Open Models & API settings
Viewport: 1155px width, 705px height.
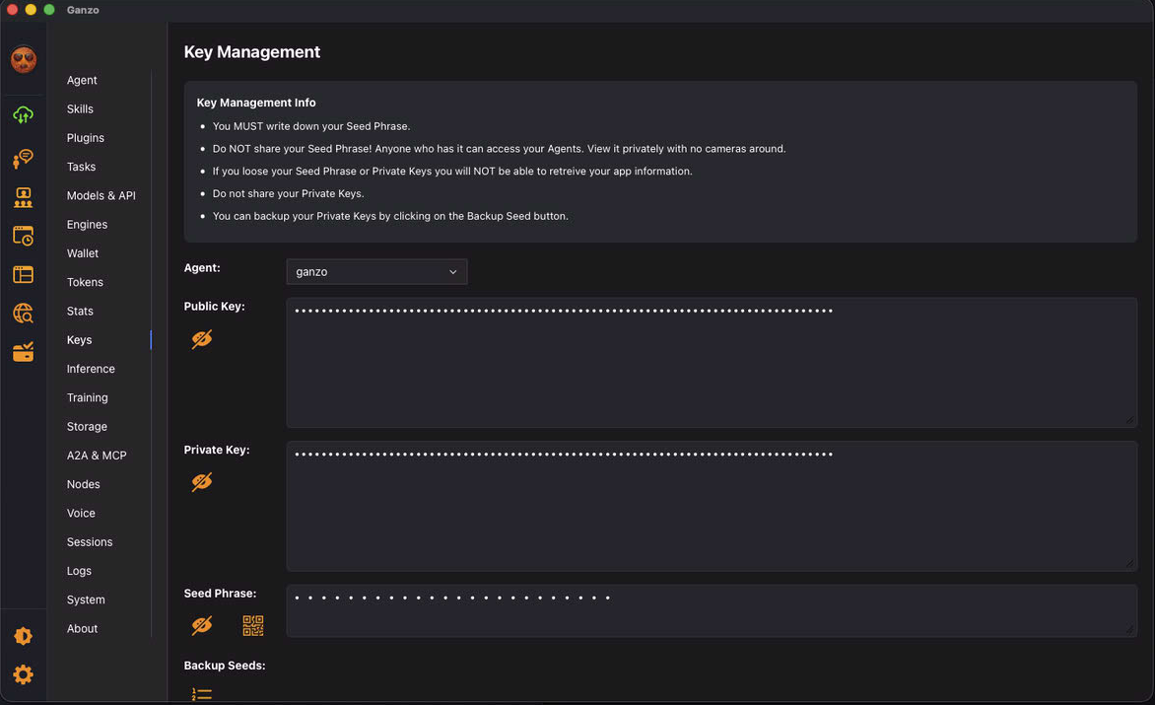pyautogui.click(x=101, y=195)
